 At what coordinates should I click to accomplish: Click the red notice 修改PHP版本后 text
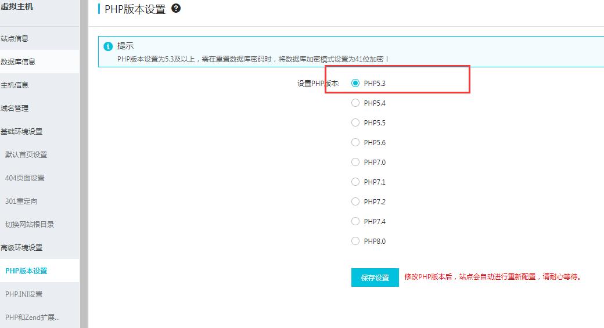(x=492, y=277)
